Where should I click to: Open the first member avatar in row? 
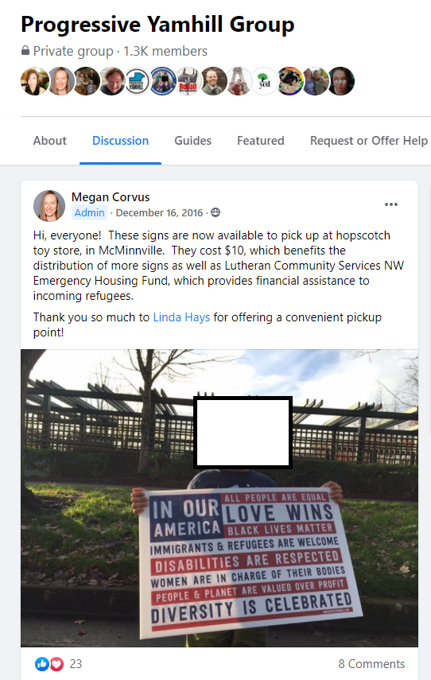(35, 81)
